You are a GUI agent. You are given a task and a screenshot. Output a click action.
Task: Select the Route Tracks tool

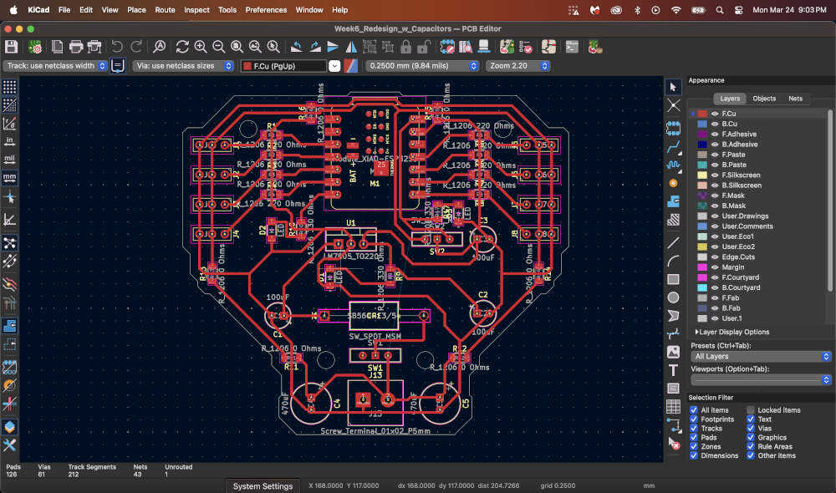coord(673,146)
